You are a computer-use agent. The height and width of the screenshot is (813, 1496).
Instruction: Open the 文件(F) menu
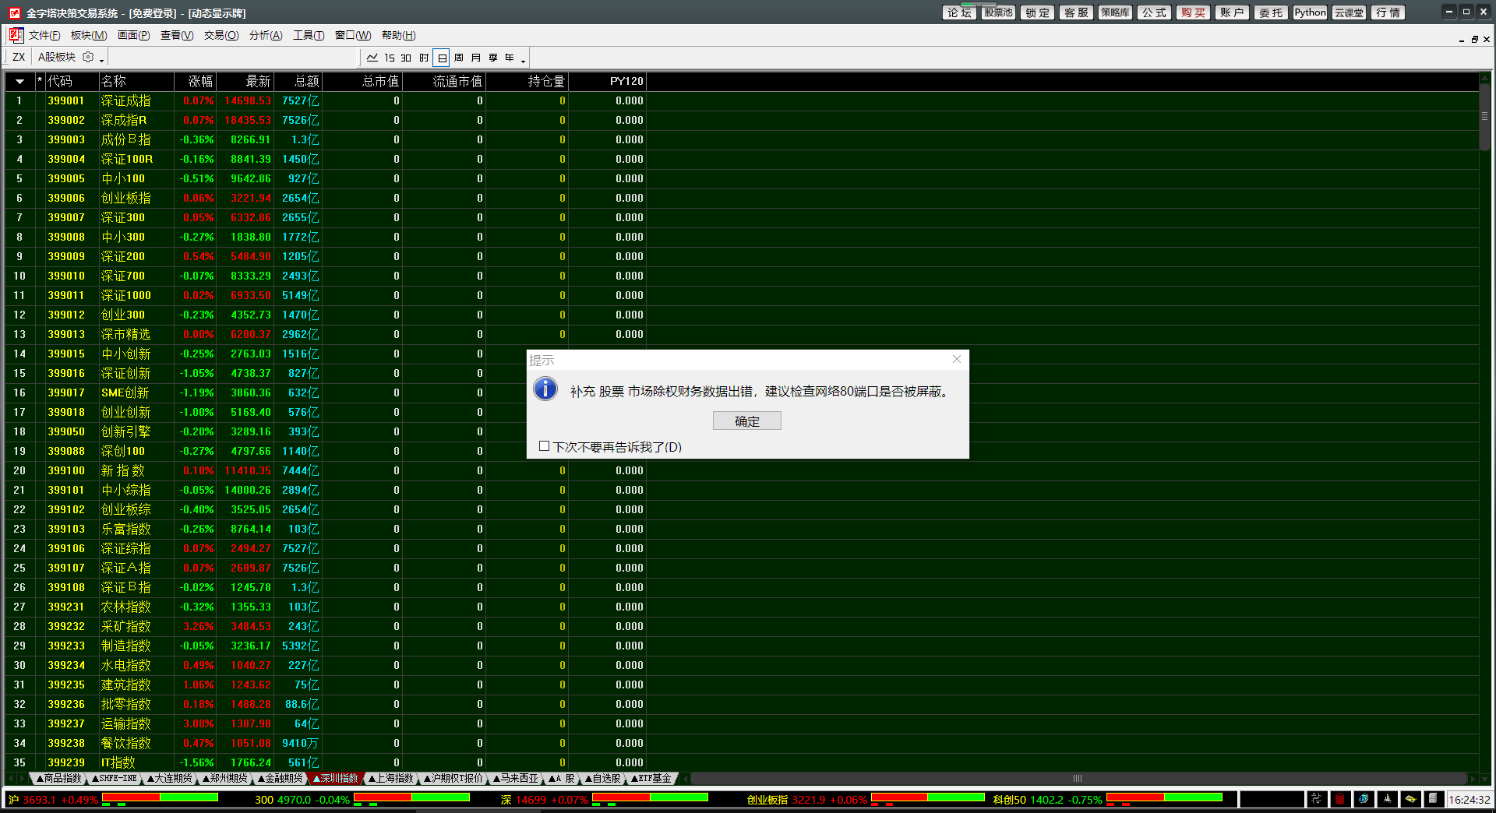pyautogui.click(x=44, y=35)
